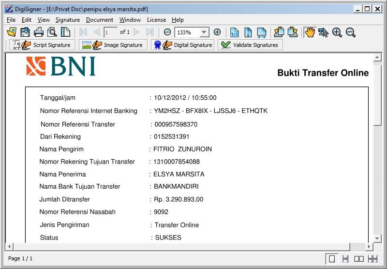The width and height of the screenshot is (387, 269).
Task: Rotate page clockwise icon
Action: pyautogui.click(x=293, y=32)
